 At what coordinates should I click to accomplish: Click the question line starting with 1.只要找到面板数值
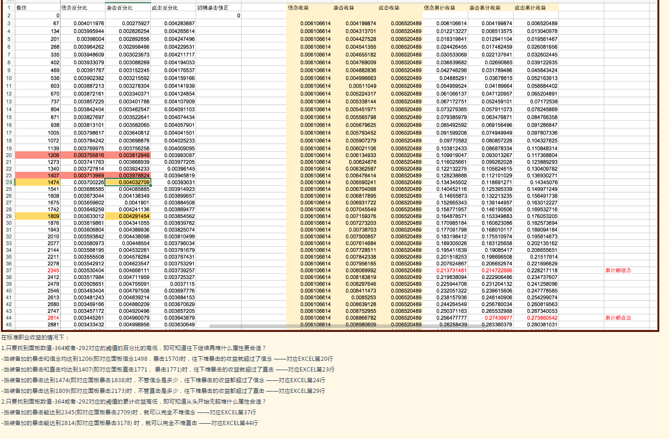coord(134,348)
